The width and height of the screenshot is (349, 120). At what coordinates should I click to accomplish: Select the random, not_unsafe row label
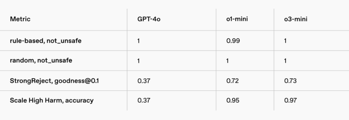pos(41,61)
